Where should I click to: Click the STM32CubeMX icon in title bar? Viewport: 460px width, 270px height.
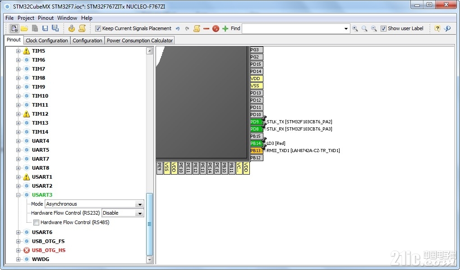coord(7,6)
